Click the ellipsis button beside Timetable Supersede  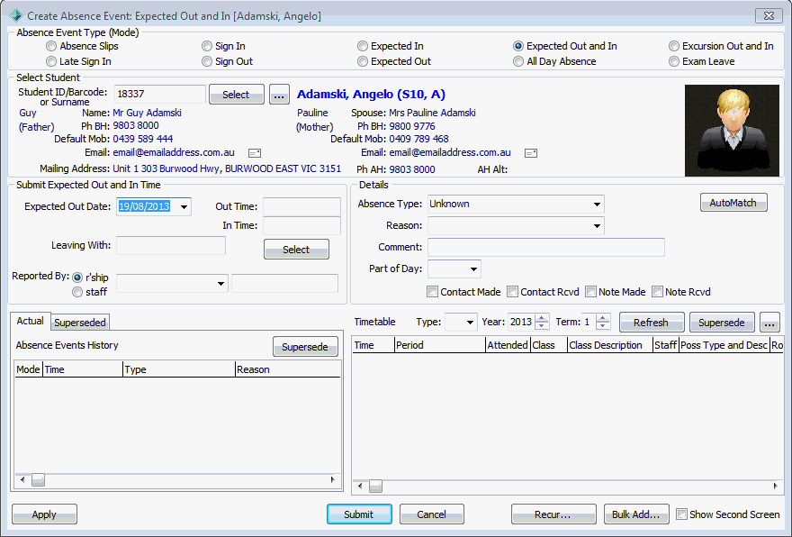tap(769, 323)
